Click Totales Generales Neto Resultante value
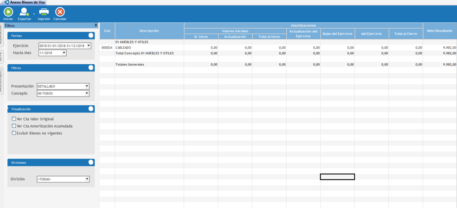 [x=449, y=64]
